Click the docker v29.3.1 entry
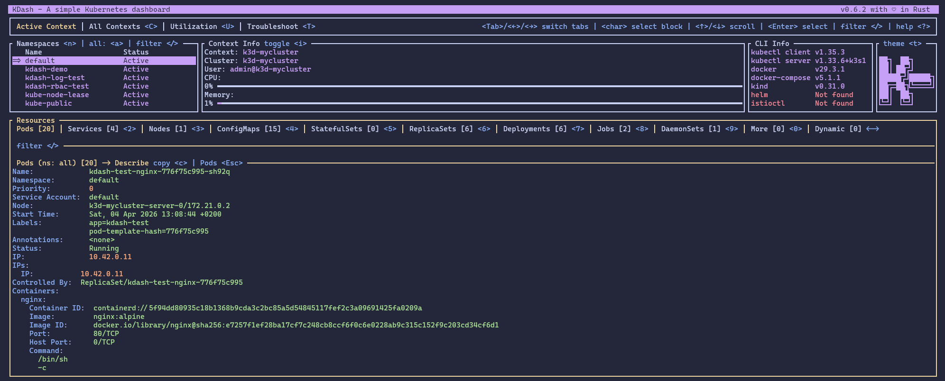The height and width of the screenshot is (381, 945). coord(798,69)
